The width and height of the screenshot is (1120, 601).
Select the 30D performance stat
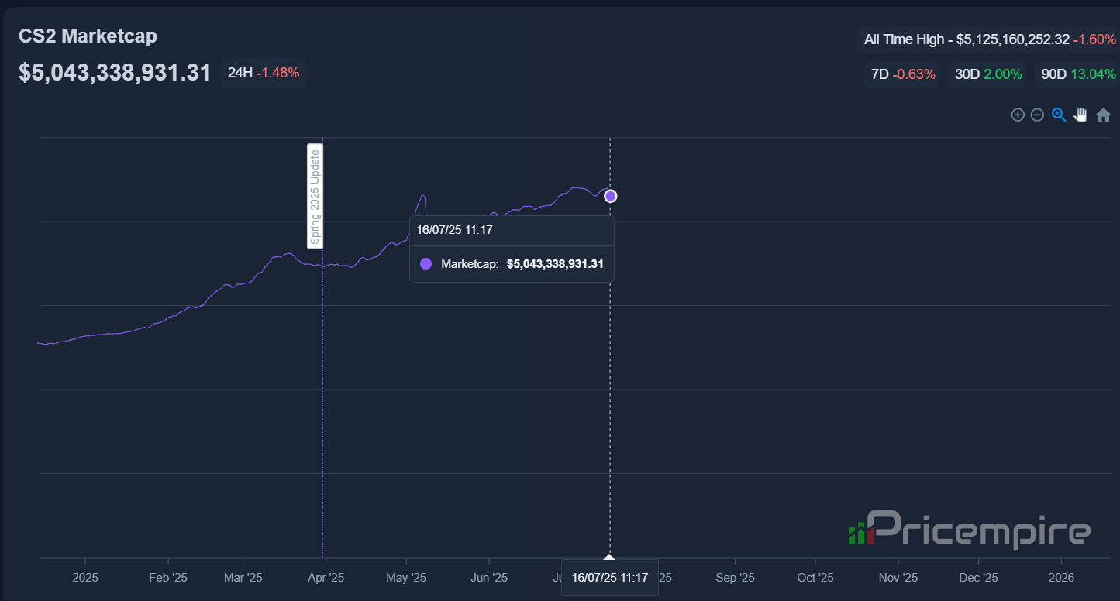[x=987, y=74]
